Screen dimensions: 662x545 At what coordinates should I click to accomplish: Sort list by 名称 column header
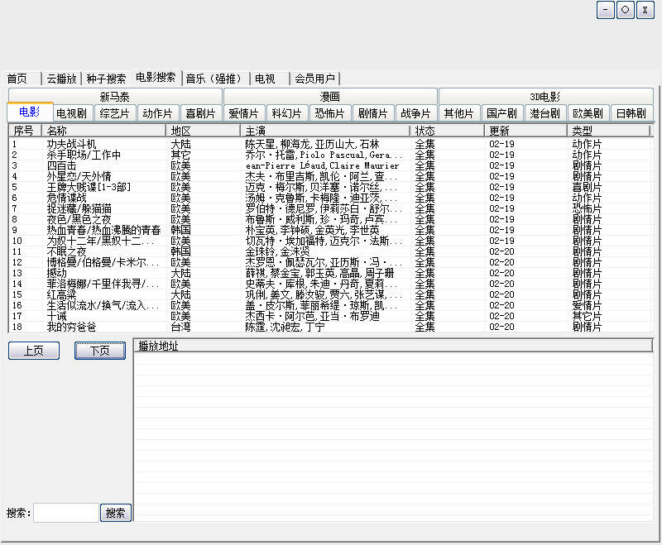coord(103,131)
